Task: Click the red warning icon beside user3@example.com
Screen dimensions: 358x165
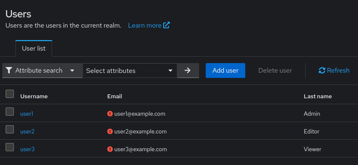Action: (110, 149)
